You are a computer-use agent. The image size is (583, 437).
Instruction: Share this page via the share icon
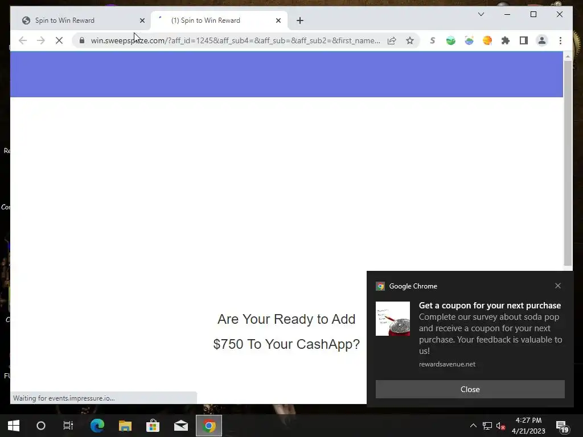point(392,40)
